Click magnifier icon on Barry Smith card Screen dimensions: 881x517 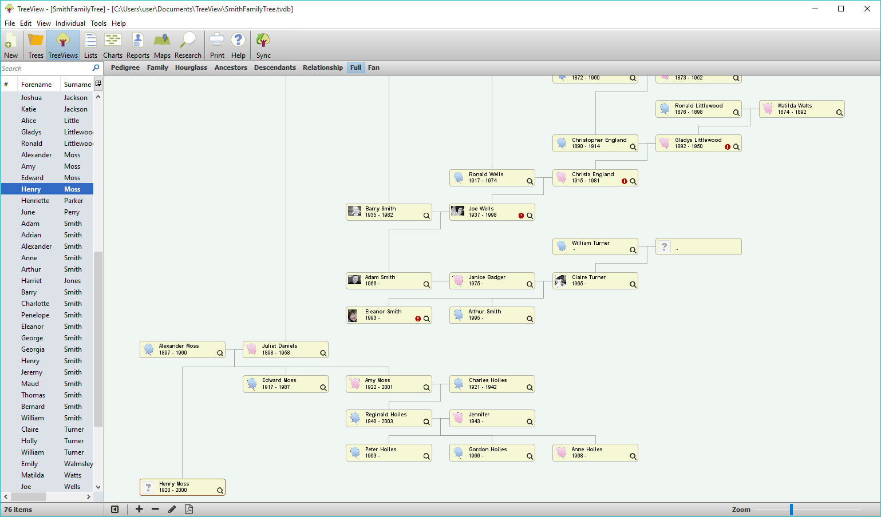pyautogui.click(x=426, y=216)
